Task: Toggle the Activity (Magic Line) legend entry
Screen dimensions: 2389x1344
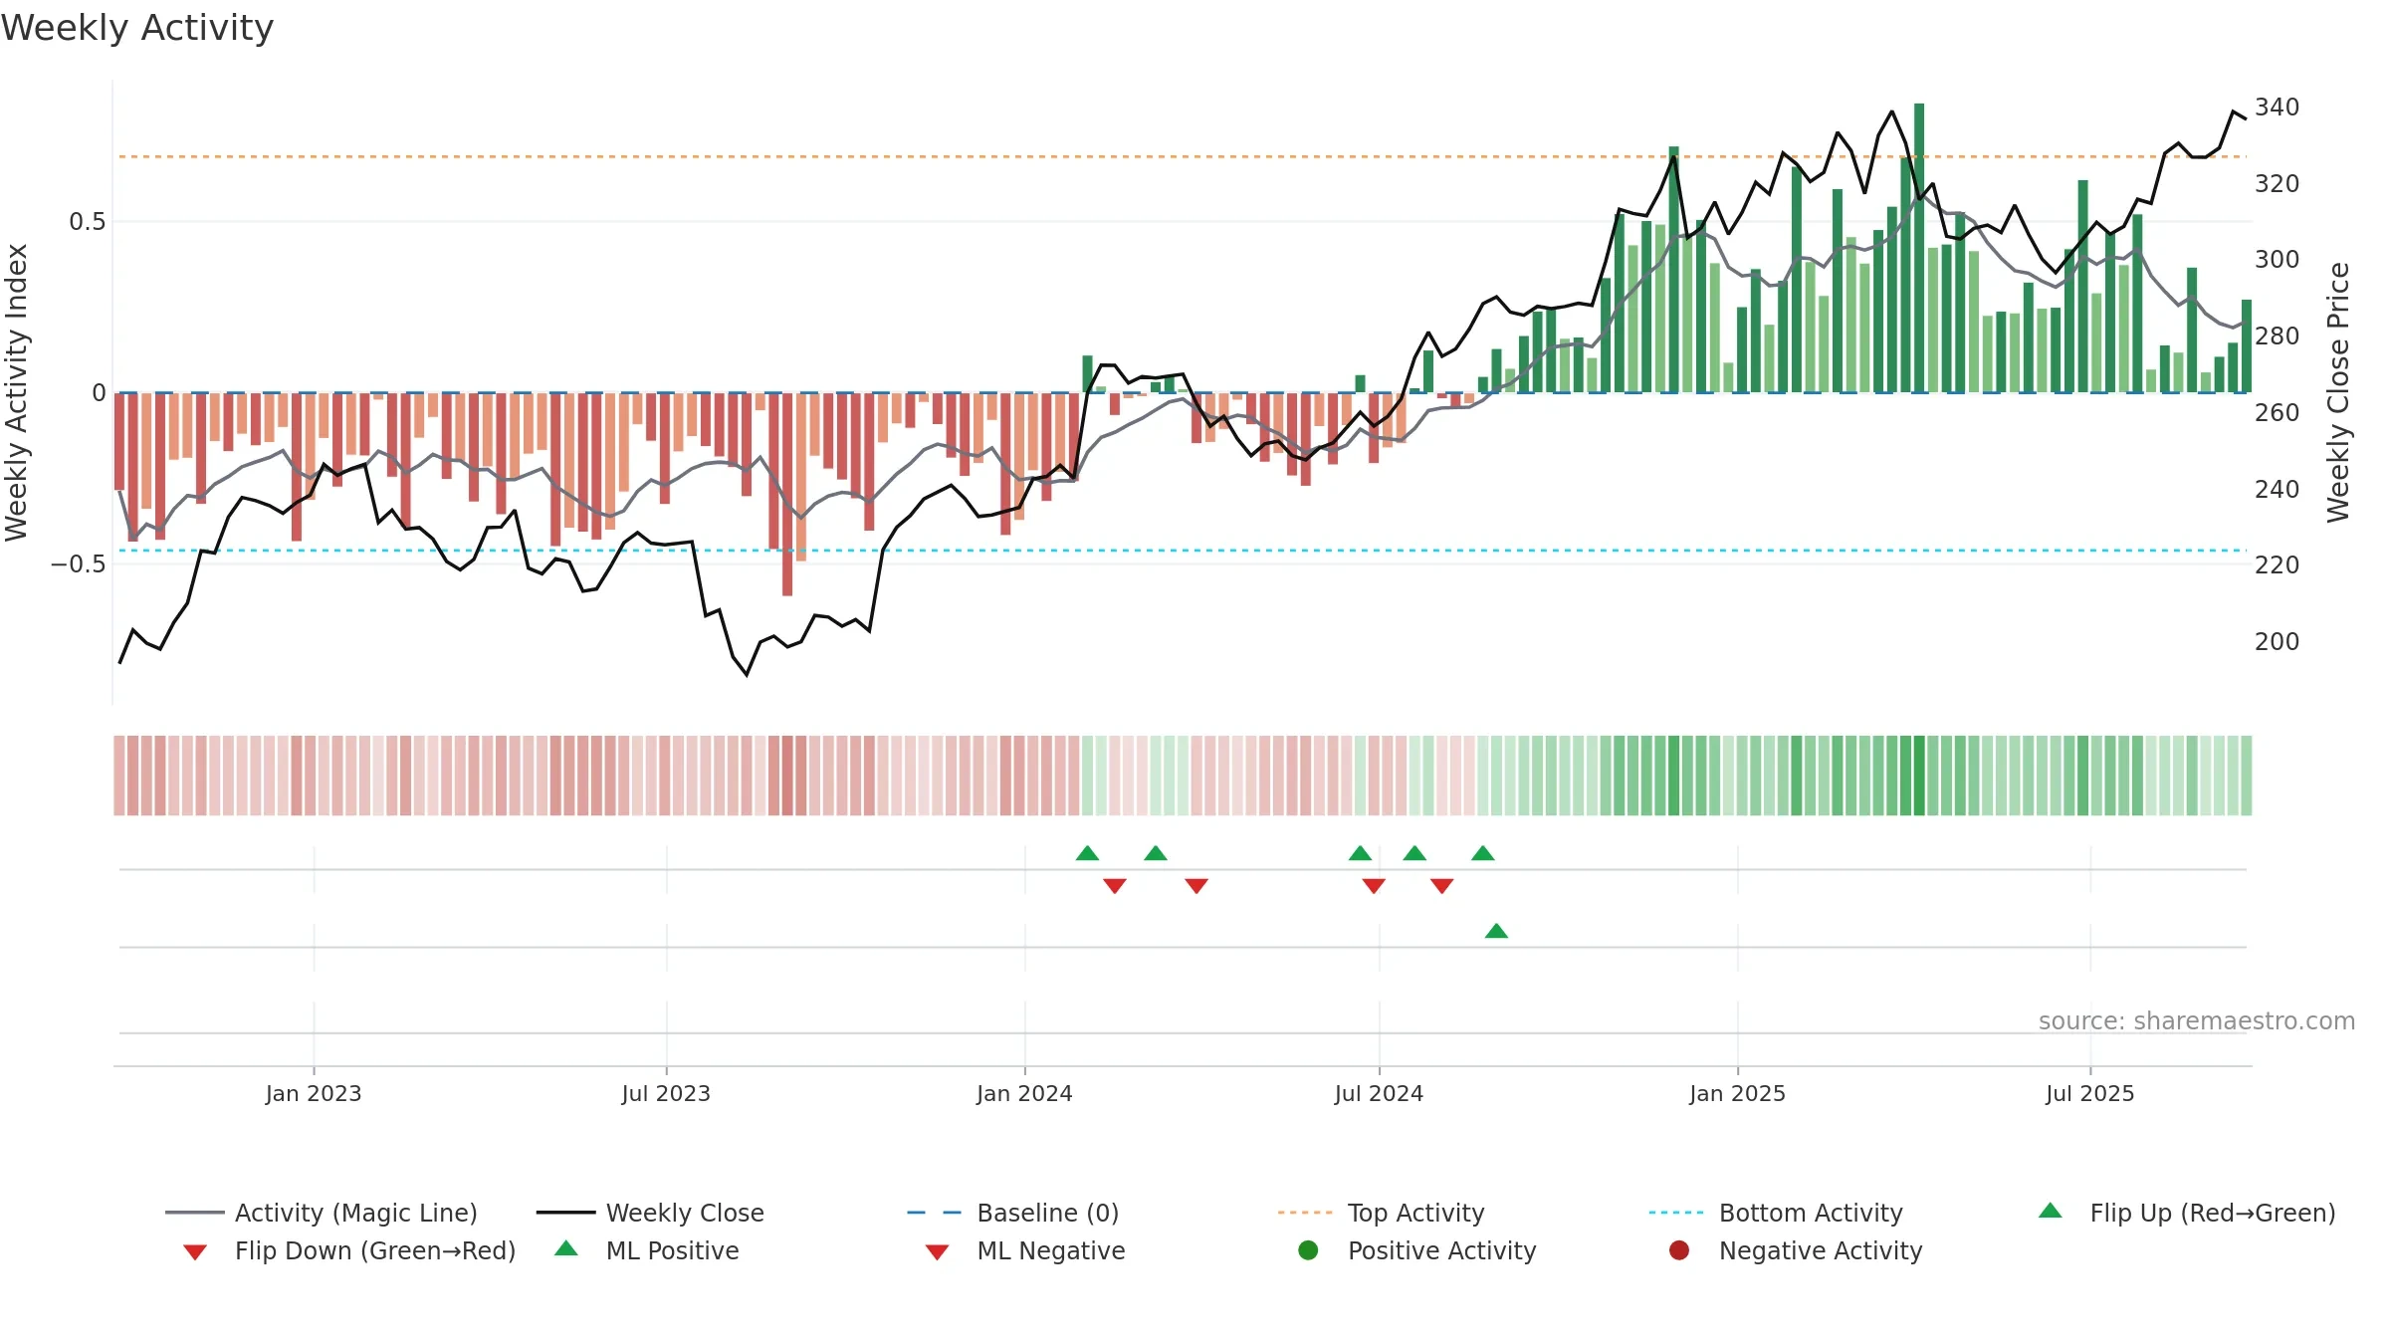Action: click(x=322, y=1213)
